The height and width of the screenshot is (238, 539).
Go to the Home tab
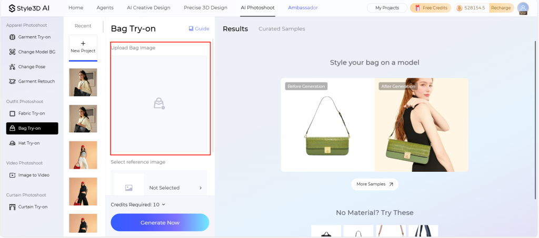76,7
